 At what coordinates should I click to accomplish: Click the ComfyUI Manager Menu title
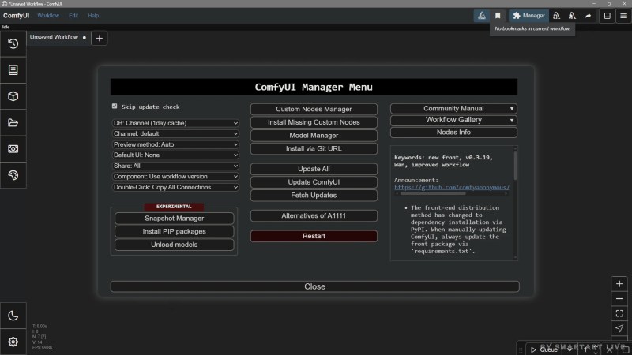tap(314, 87)
